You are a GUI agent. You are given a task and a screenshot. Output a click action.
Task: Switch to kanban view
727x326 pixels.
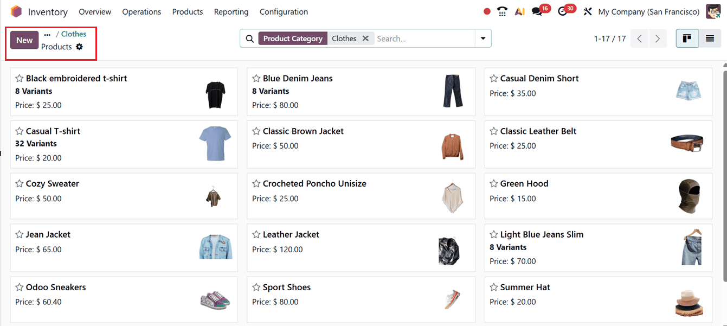(x=687, y=38)
